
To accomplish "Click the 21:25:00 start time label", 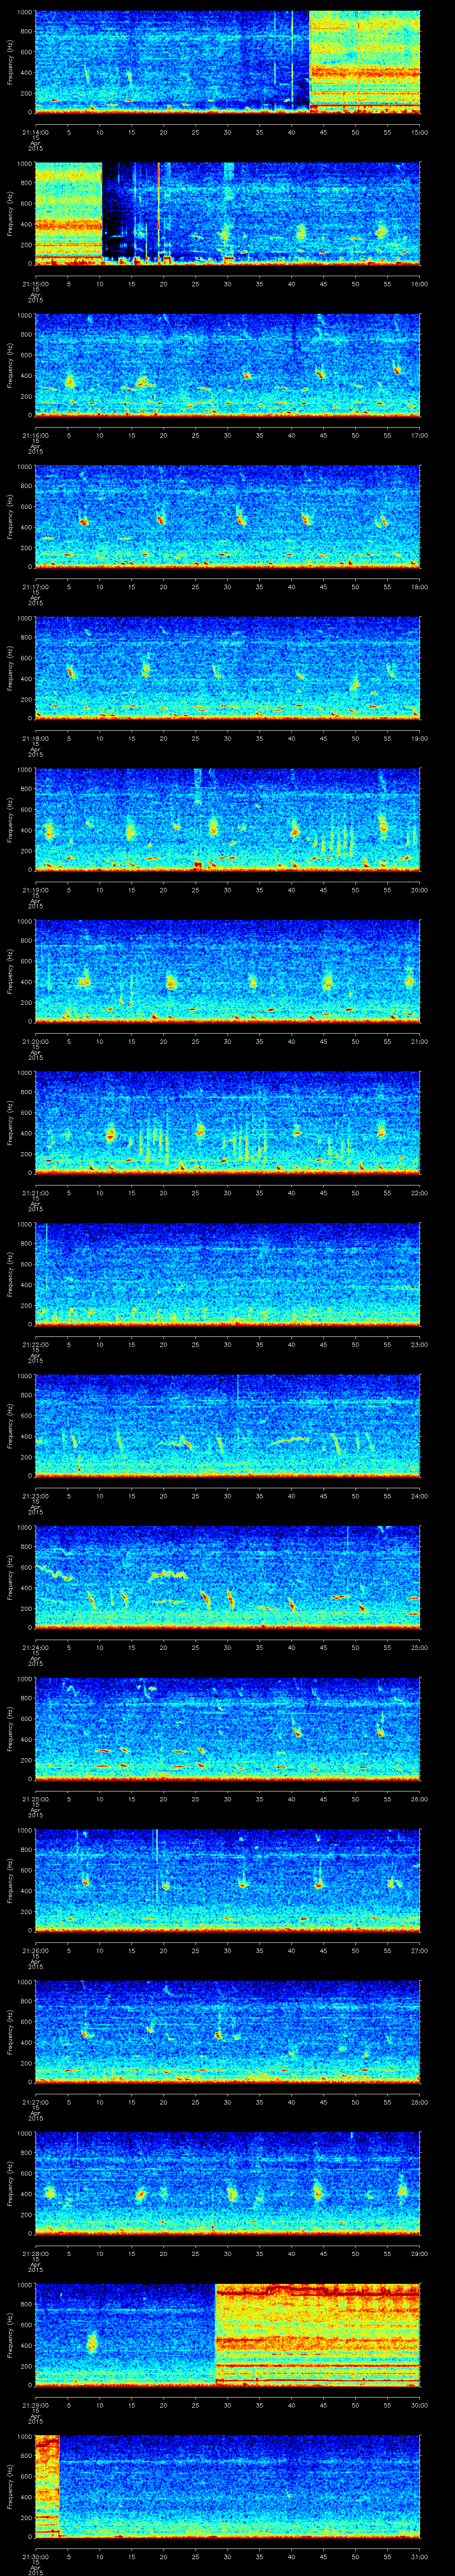I will point(35,1798).
